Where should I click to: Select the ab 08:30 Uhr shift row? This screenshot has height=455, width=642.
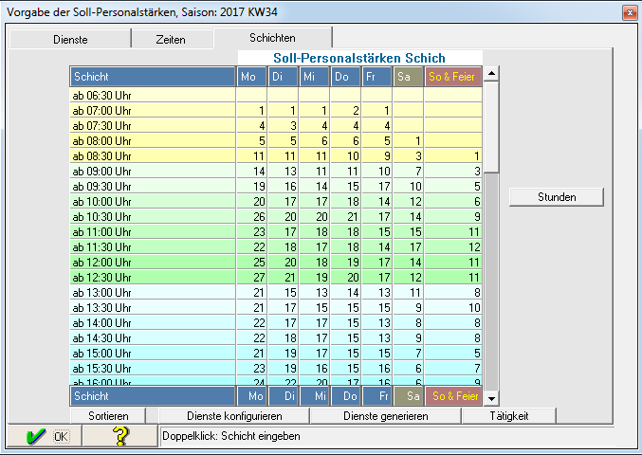coord(152,155)
